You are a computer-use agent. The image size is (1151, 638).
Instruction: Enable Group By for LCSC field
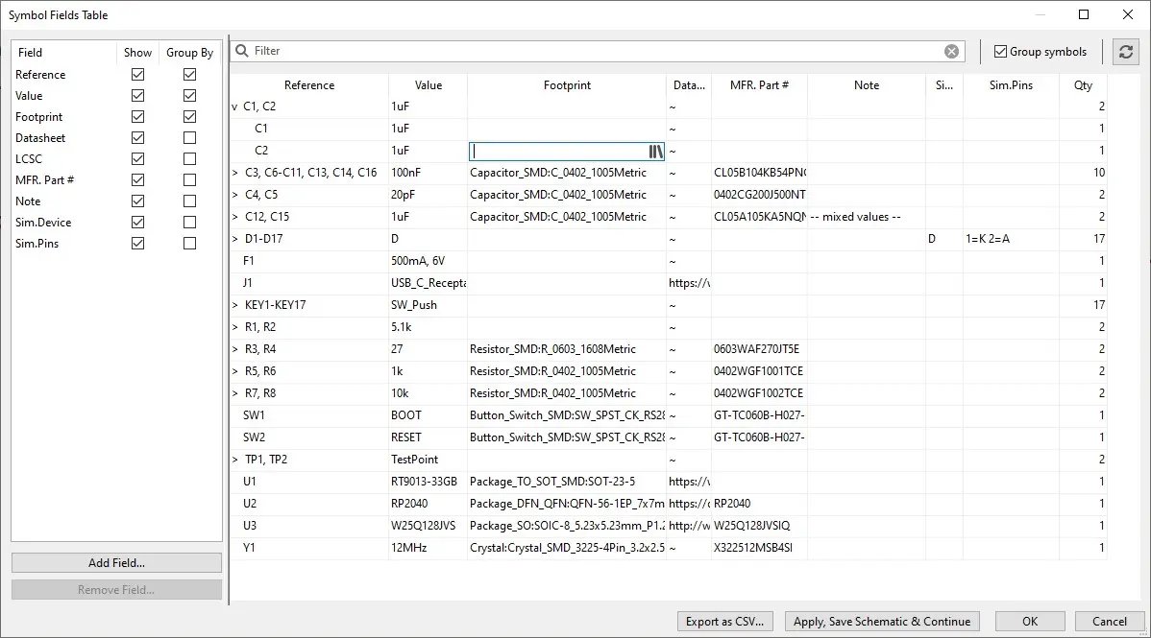pyautogui.click(x=190, y=158)
